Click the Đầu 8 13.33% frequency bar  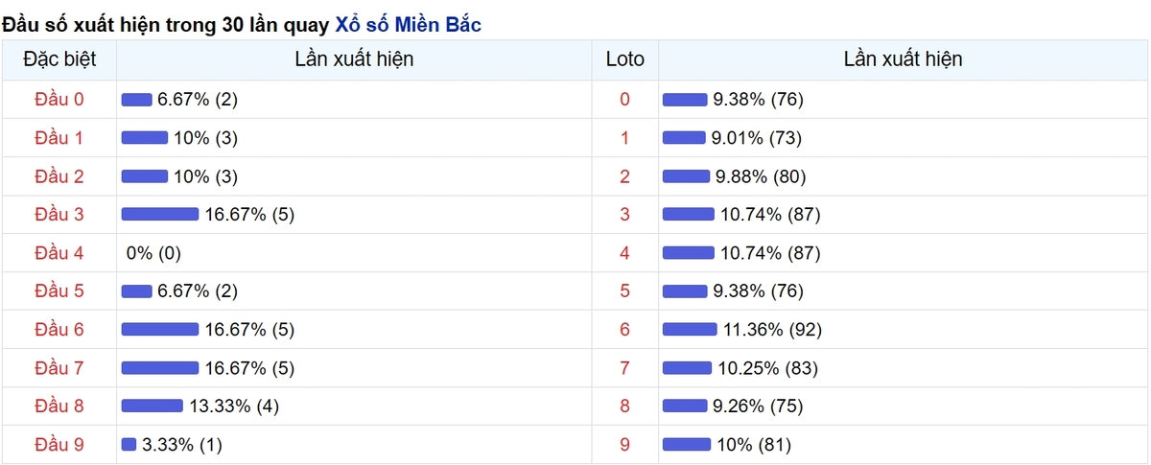point(152,407)
